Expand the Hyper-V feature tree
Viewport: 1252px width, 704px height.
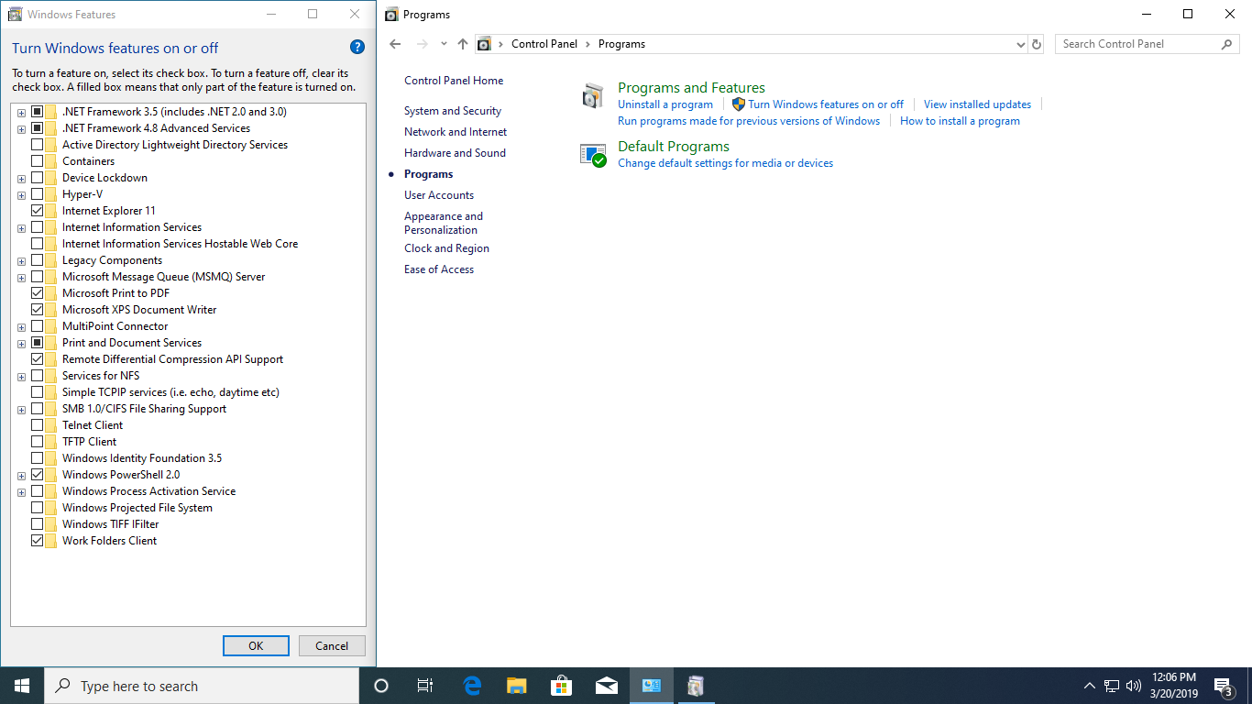[x=21, y=194]
